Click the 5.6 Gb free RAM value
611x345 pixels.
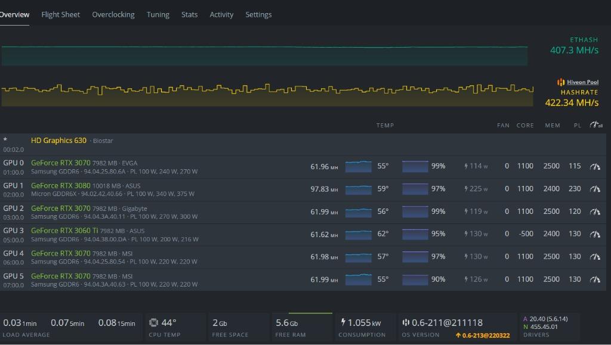[287, 323]
